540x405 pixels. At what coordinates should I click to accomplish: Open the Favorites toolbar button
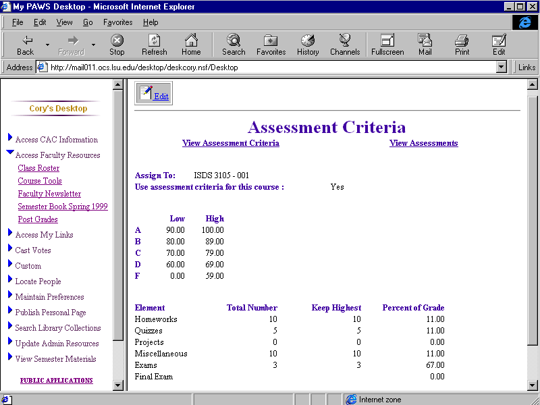tap(271, 45)
